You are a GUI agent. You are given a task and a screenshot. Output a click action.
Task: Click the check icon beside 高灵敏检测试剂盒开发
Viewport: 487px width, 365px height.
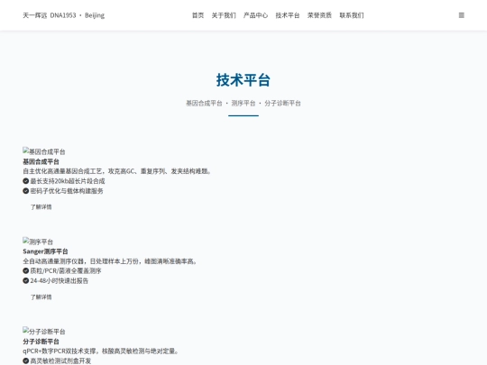26,360
